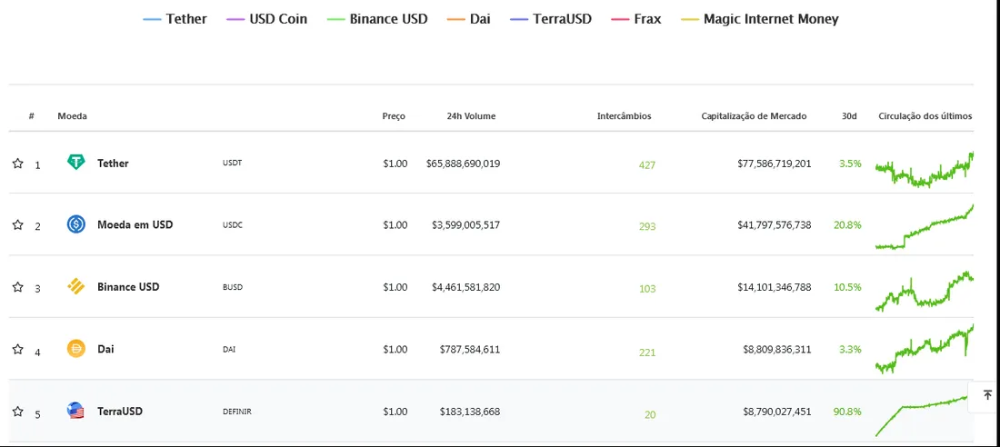
Task: Sort table by 24h Volume column
Action: pyautogui.click(x=471, y=116)
